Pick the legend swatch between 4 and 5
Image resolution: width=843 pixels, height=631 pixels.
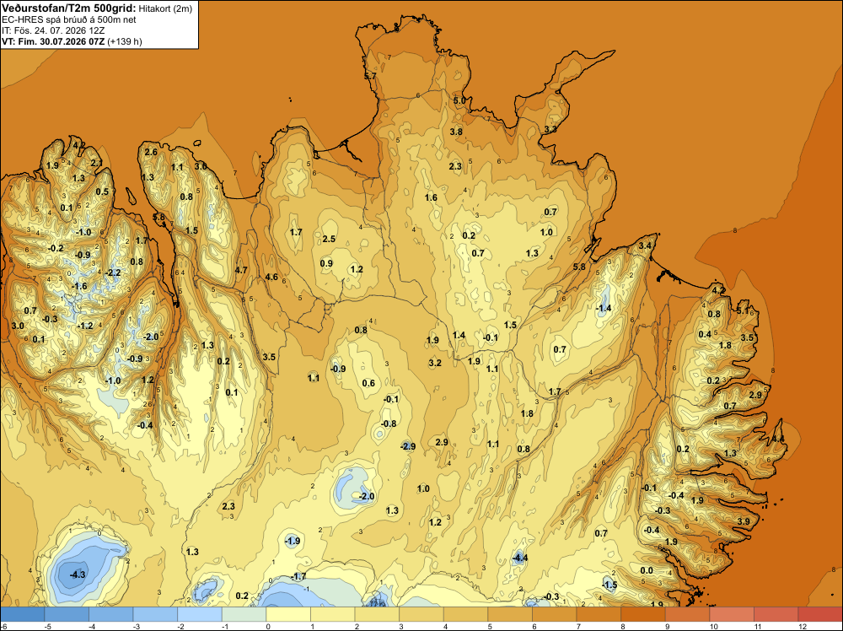point(466,614)
